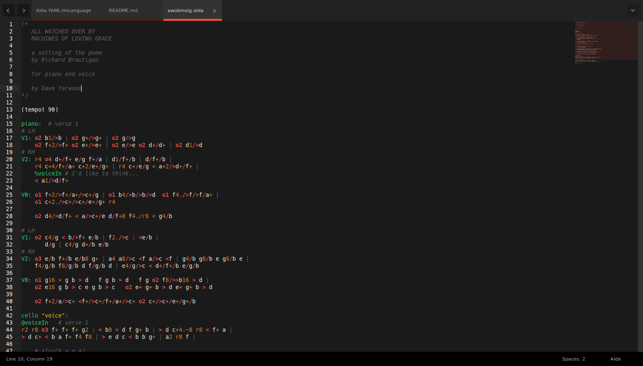Go to next tab with right arrow

pyautogui.click(x=23, y=10)
